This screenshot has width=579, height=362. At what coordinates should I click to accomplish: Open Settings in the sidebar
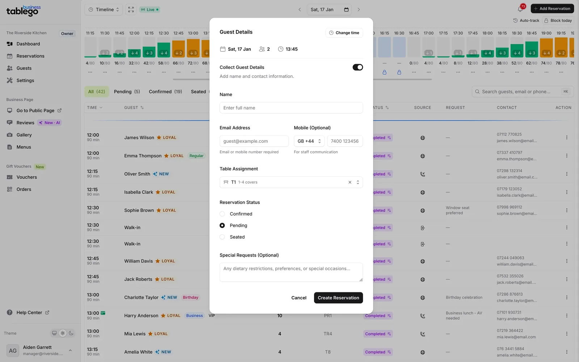(25, 80)
